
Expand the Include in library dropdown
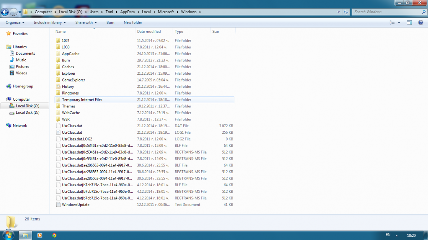(50, 22)
